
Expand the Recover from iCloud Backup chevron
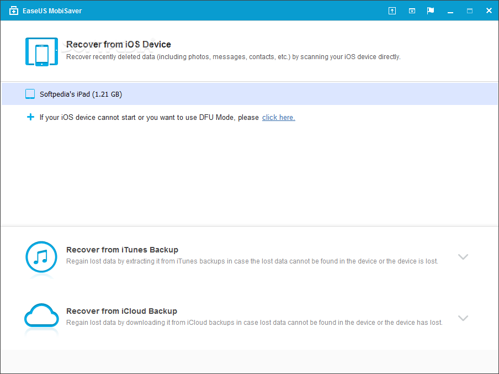pos(463,318)
